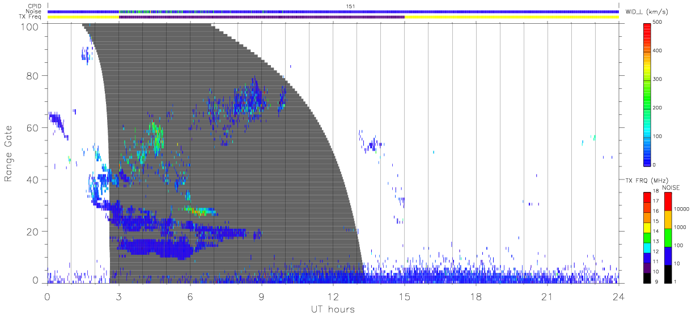696x321 pixels.
Task: Pick the purple 10-11 MHz frequency swatch
Action: (x=647, y=267)
